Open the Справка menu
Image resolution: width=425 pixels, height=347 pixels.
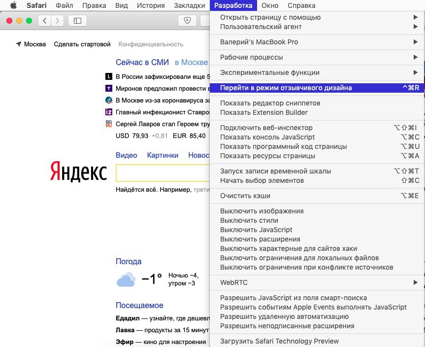[301, 5]
